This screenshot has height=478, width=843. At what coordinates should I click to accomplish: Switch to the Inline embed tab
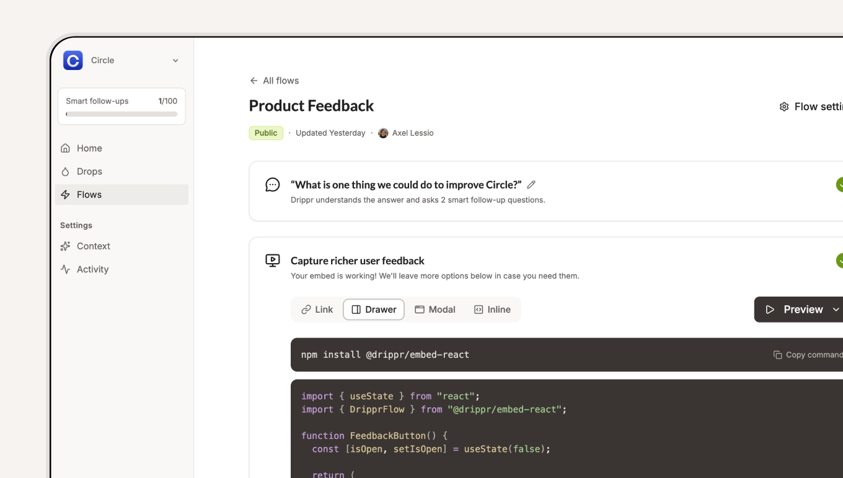pyautogui.click(x=492, y=310)
